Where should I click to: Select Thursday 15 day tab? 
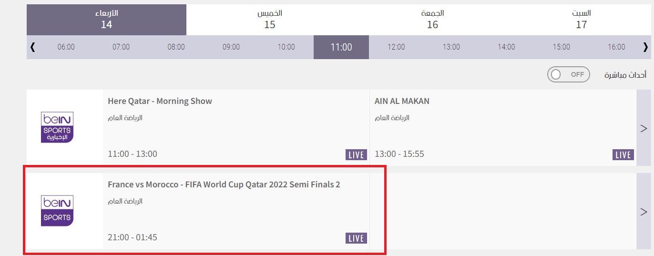pos(270,20)
